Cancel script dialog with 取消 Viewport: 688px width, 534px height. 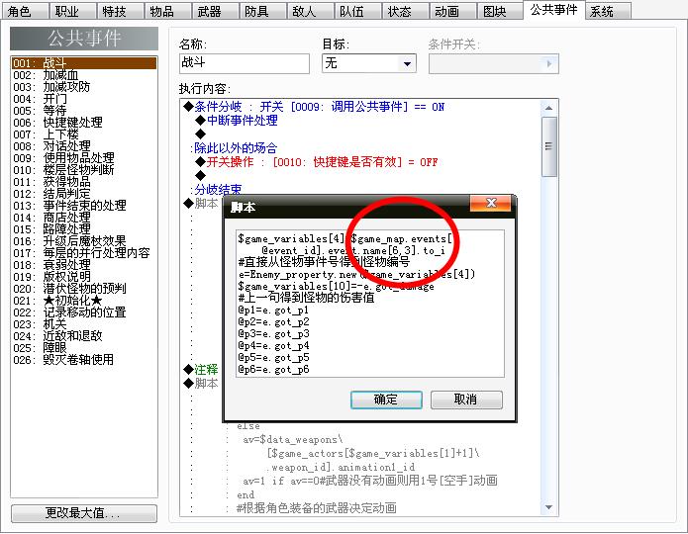[x=466, y=400]
